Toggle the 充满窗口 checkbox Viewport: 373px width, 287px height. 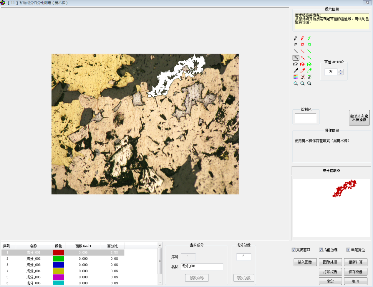pos(294,250)
